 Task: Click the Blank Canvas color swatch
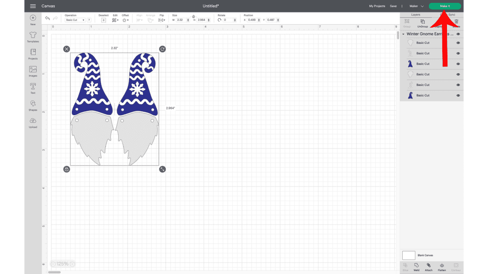click(408, 255)
